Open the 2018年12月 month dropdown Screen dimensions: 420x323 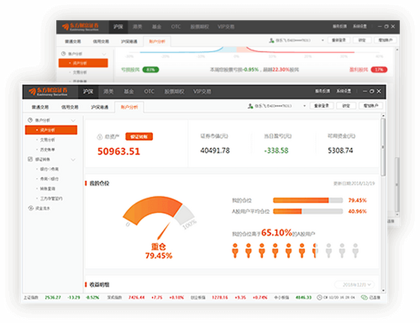click(x=354, y=284)
